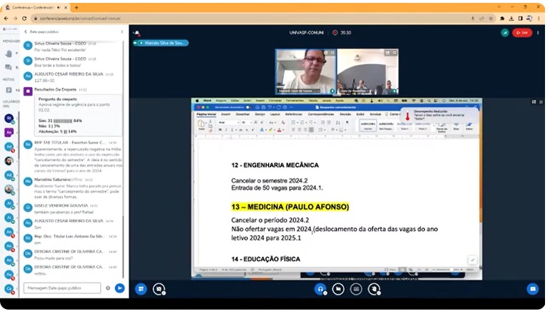Viewport: 550px width, 311px height.
Task: Open chat options three-dot menu
Action: 123,32
